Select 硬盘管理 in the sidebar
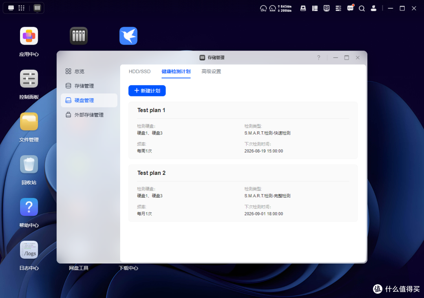424x298 pixels. click(89, 100)
